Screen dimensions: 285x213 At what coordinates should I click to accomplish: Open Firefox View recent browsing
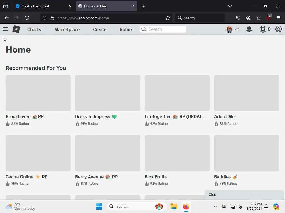6,6
